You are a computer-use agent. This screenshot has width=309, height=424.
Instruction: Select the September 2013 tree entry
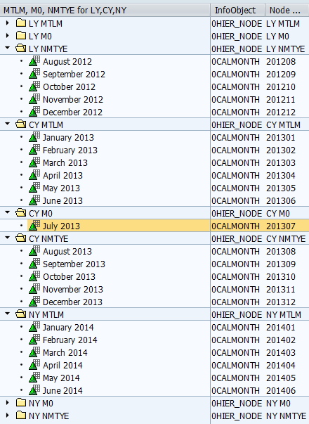[74, 264]
